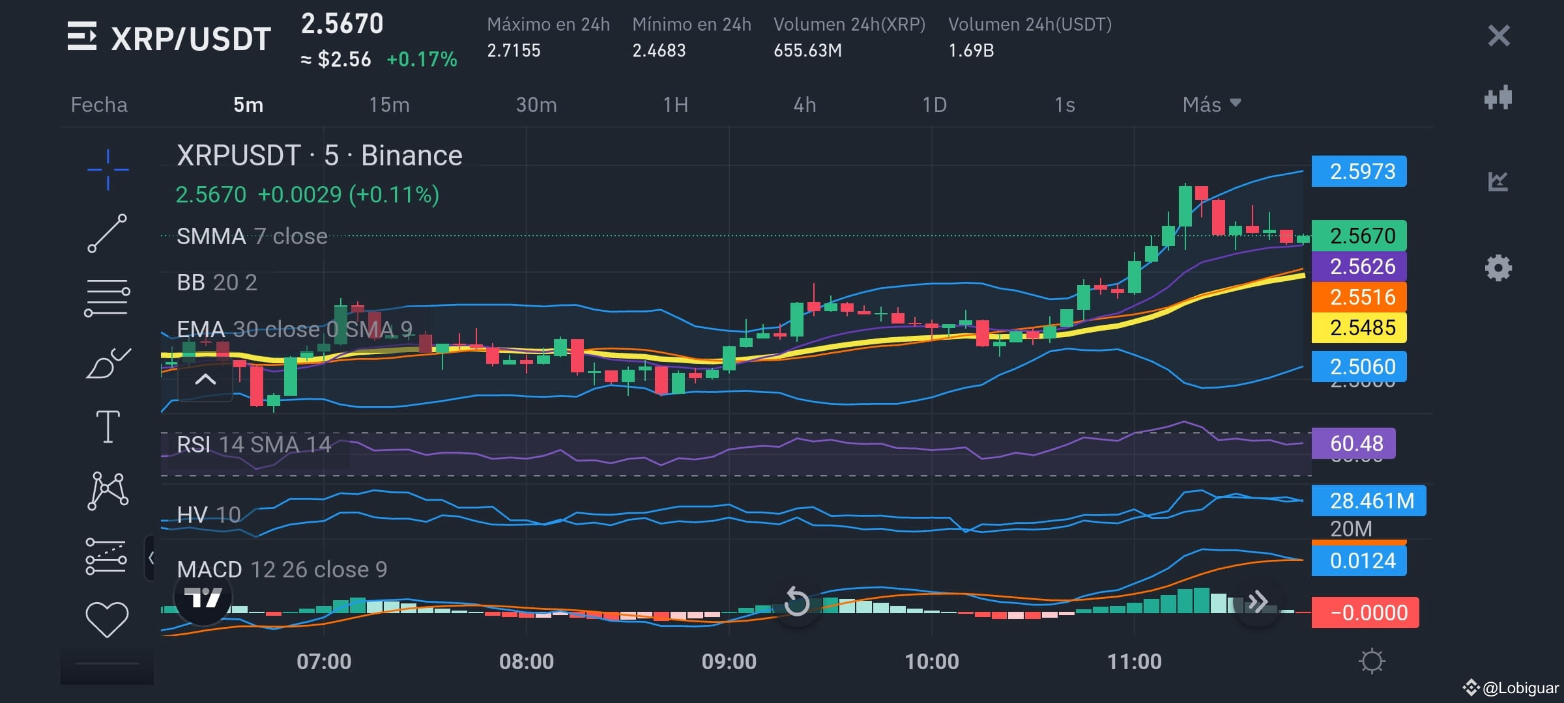Click the Volumen 24h(USDT) value 1.69B

pyautogui.click(x=971, y=50)
